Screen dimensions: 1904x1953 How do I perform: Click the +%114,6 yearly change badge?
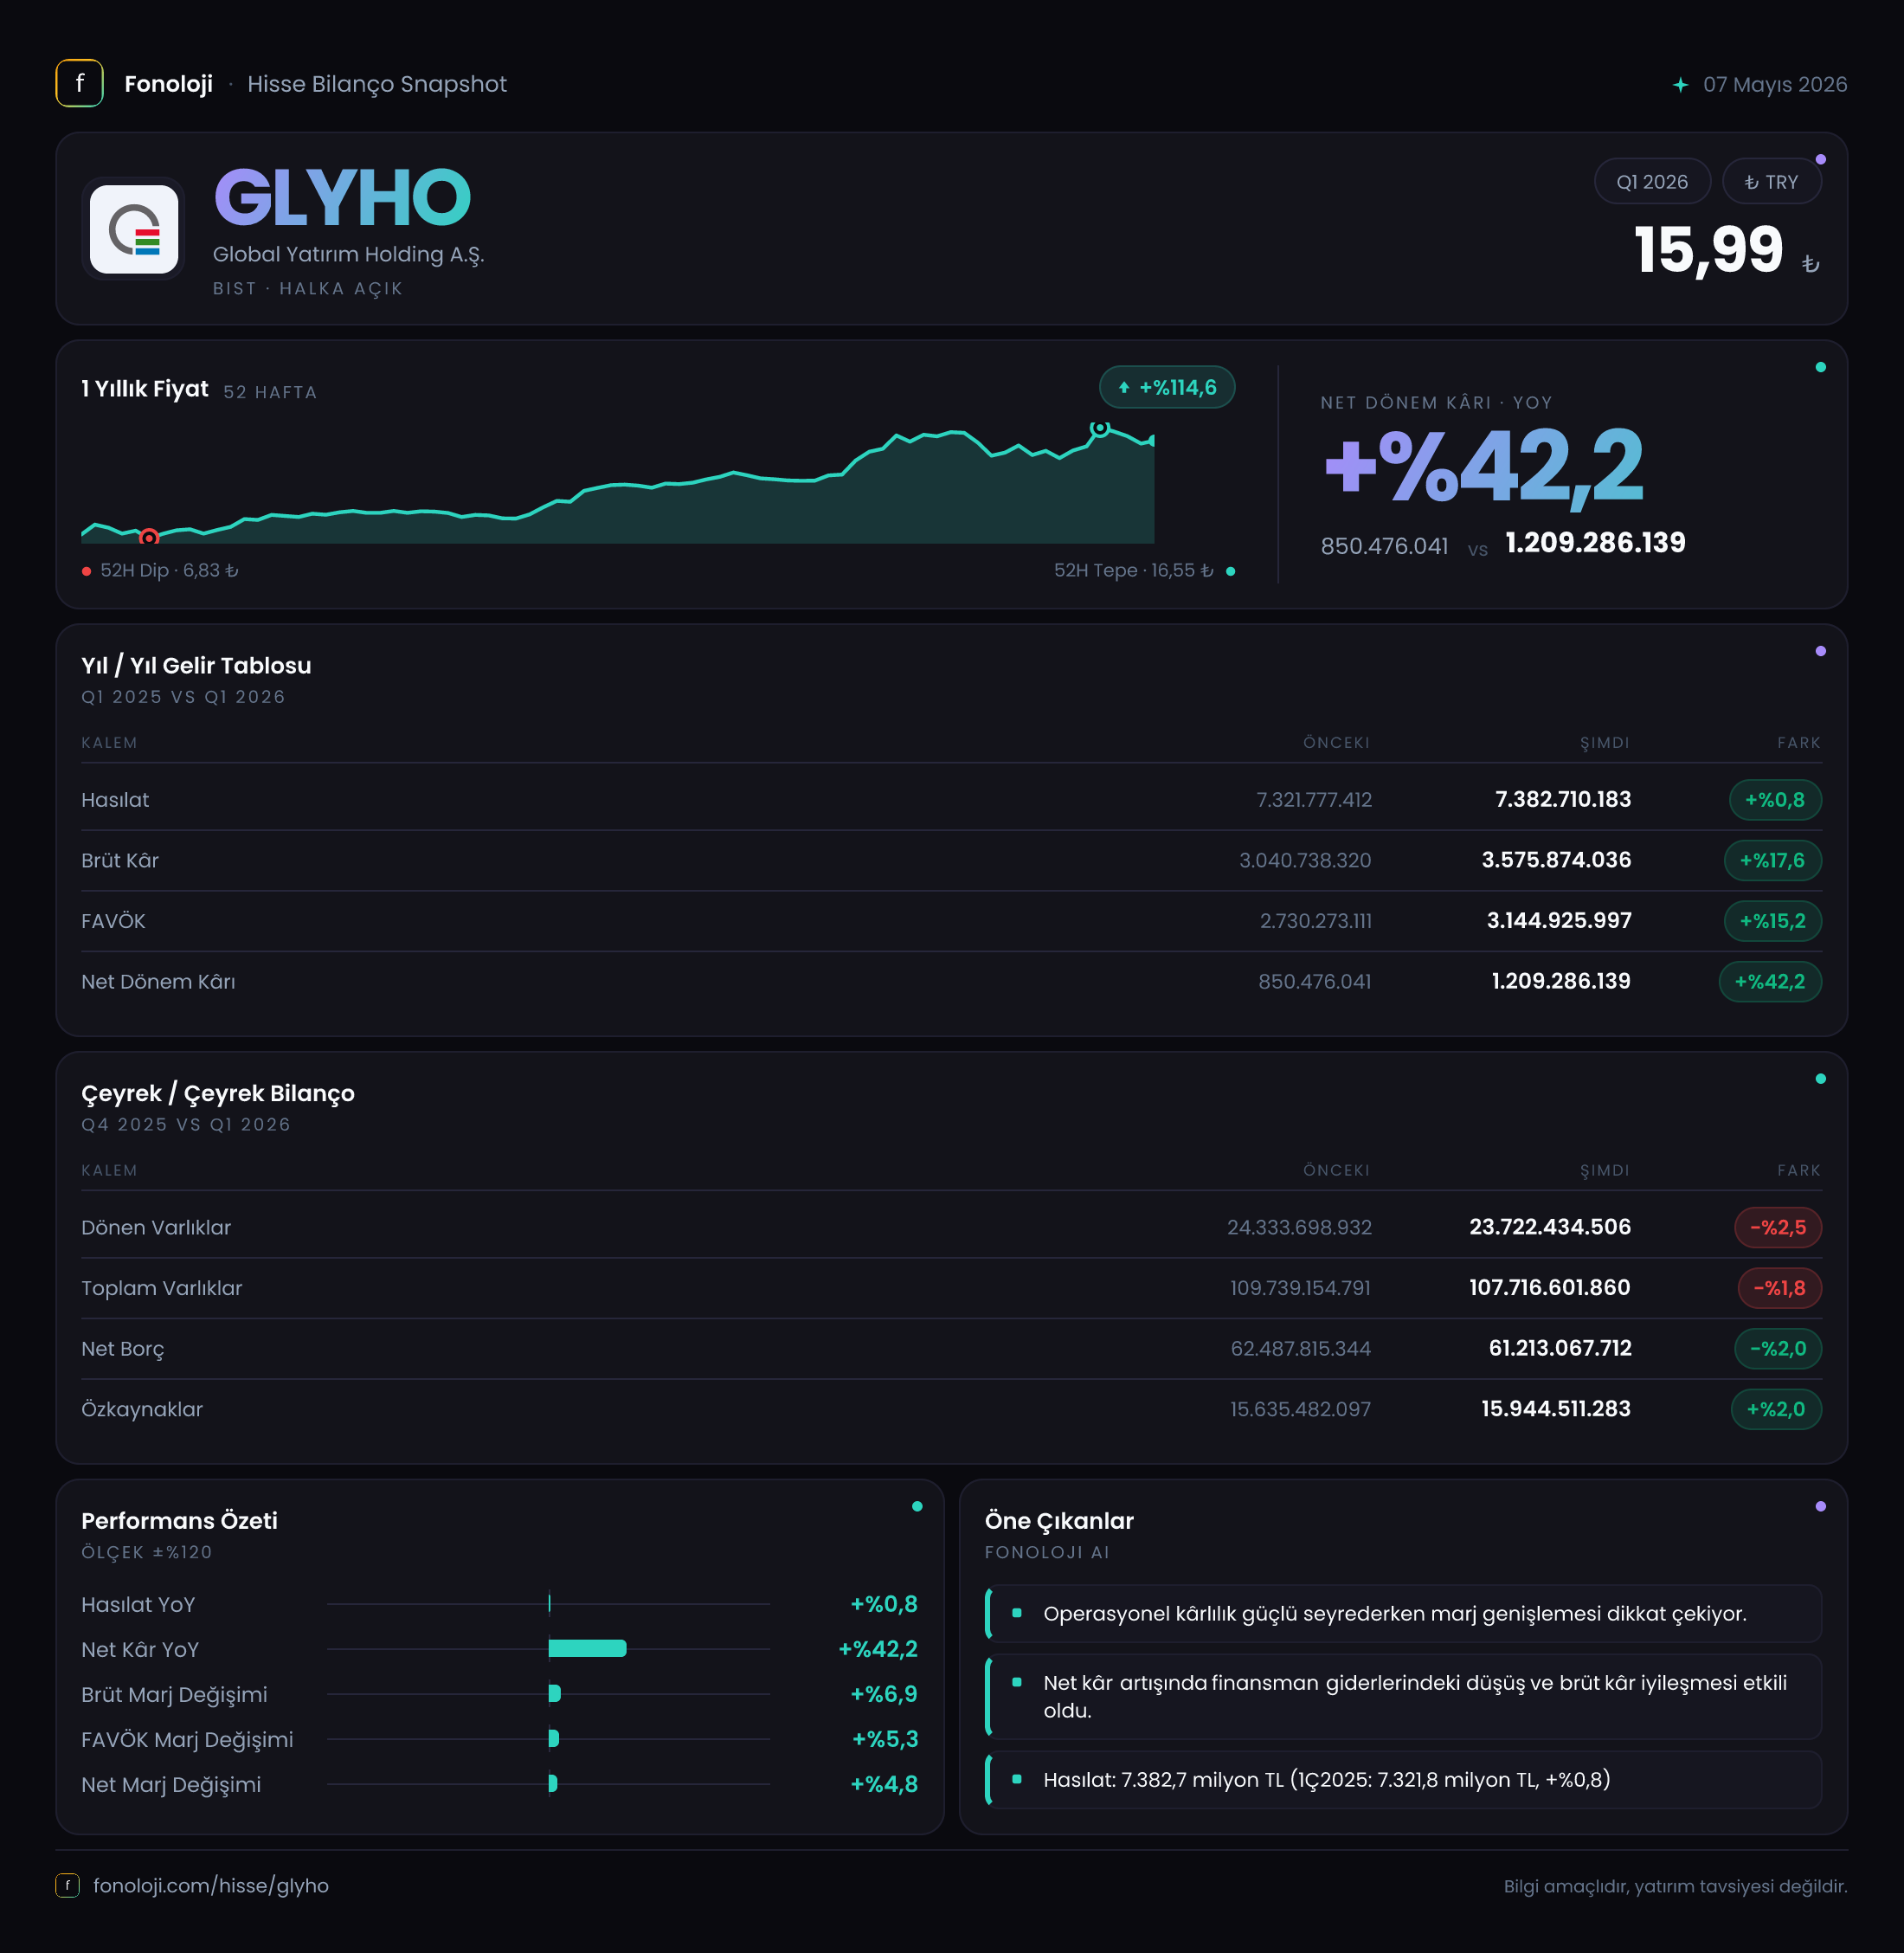[x=1167, y=387]
